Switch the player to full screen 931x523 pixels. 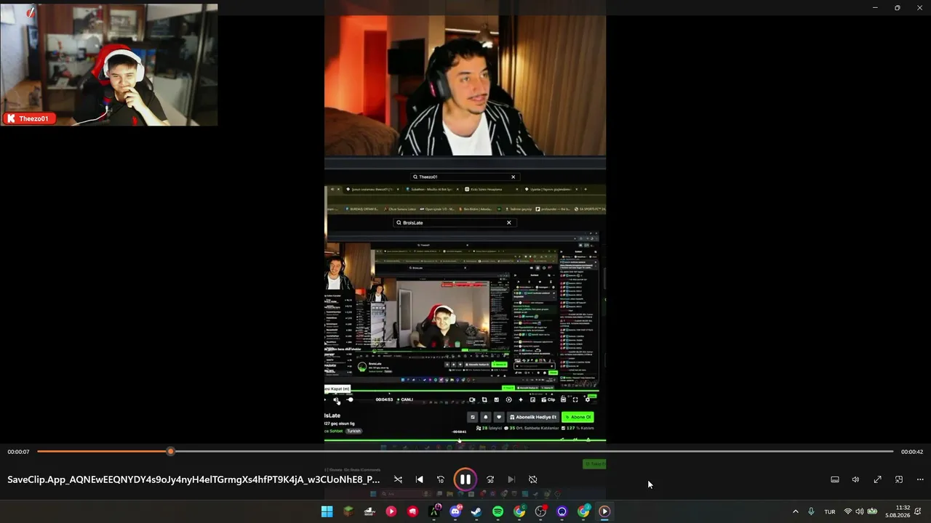877,479
